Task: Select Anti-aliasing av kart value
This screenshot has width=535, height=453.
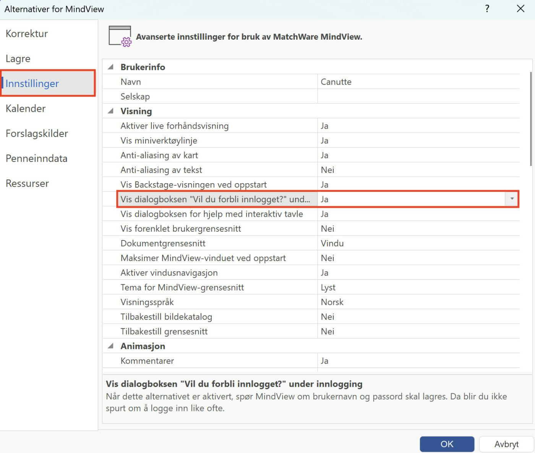Action: (x=418, y=155)
